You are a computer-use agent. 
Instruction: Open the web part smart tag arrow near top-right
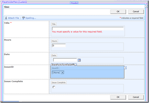pos(146,6)
